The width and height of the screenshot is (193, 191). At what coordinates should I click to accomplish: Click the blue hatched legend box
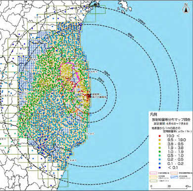pyautogui.click(x=174, y=177)
